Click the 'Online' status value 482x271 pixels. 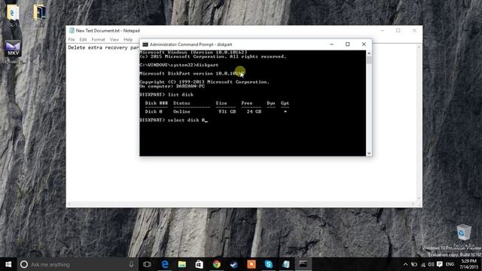pyautogui.click(x=182, y=111)
